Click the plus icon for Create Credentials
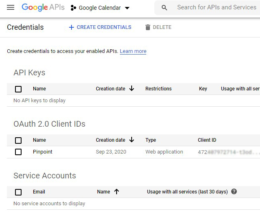 tap(71, 27)
